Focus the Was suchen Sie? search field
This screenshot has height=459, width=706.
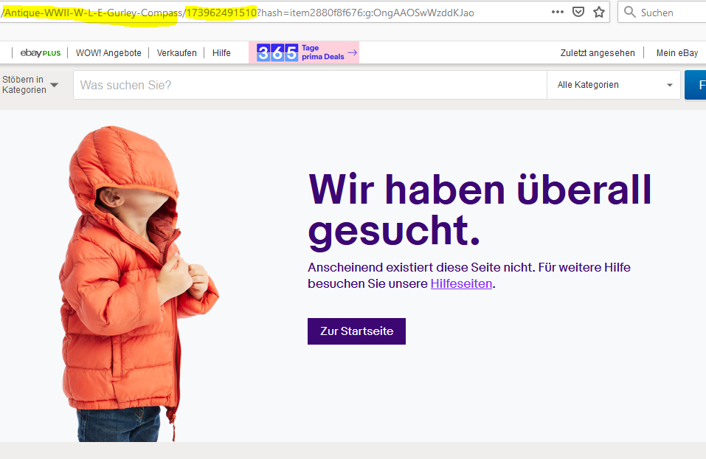tap(310, 85)
